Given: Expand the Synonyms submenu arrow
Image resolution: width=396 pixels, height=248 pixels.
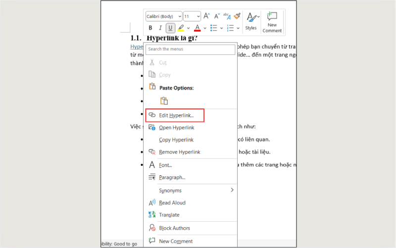Looking at the screenshot, I should (x=232, y=190).
